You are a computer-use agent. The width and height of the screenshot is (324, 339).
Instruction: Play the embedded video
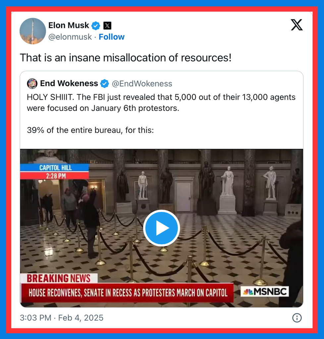[162, 228]
